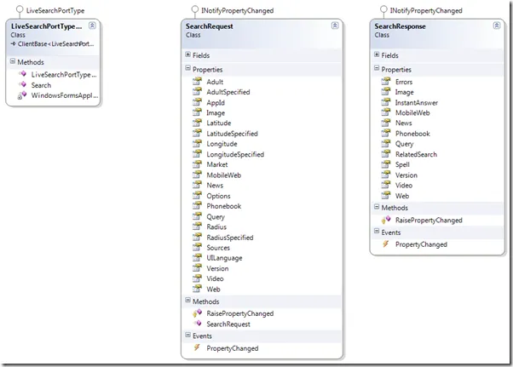Collapse the SearchRequest class box chevron

(x=335, y=26)
